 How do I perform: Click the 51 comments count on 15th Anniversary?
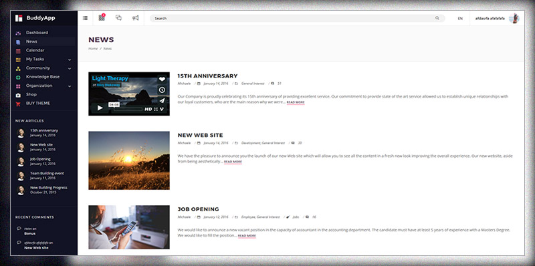click(x=280, y=84)
